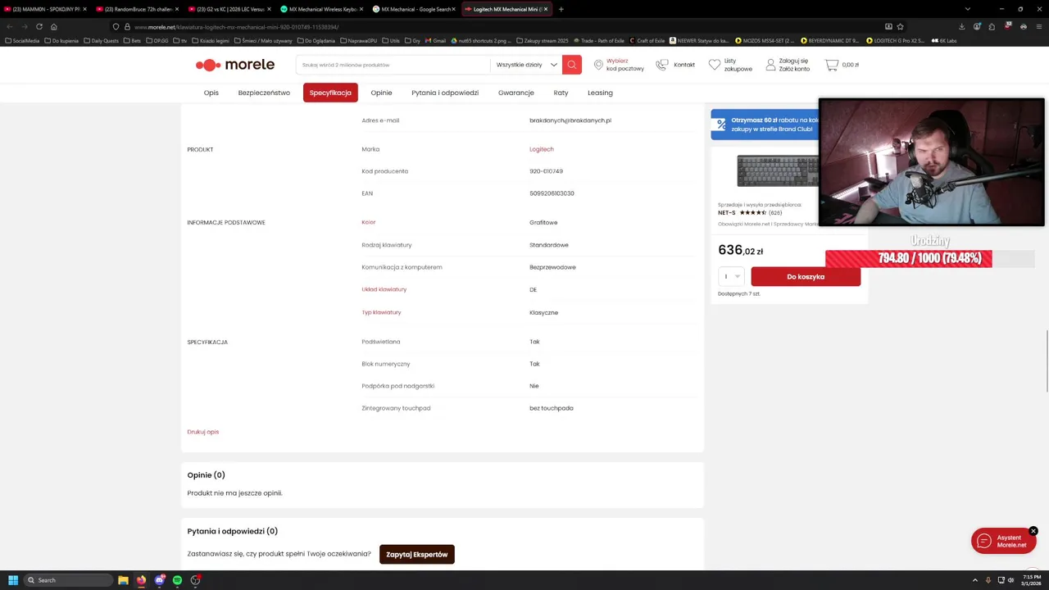Open the Wszystkie działy category dropdown
Screen dimensions: 1049x590
pos(526,65)
